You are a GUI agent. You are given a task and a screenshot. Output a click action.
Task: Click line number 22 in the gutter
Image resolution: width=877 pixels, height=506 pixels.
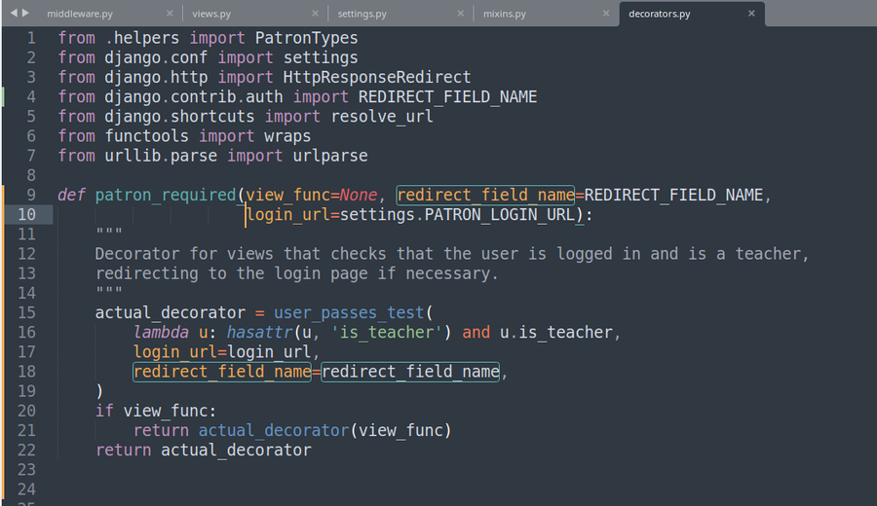pos(27,451)
